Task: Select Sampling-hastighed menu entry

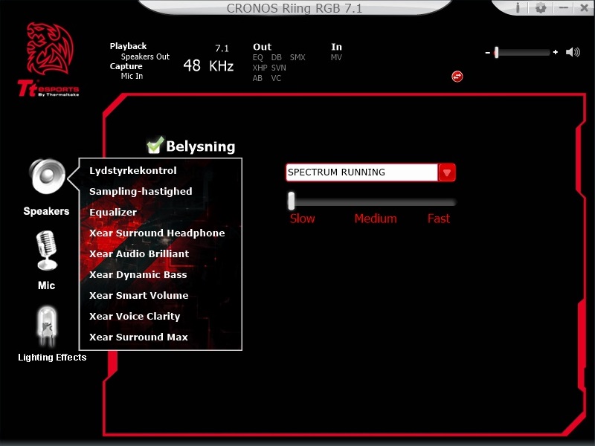Action: click(x=141, y=192)
